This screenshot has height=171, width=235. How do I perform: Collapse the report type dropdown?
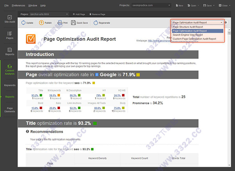[221, 23]
